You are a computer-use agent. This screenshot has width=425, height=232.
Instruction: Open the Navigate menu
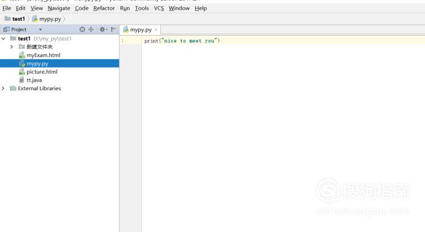click(59, 9)
